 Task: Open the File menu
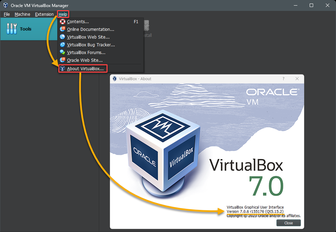coord(7,14)
